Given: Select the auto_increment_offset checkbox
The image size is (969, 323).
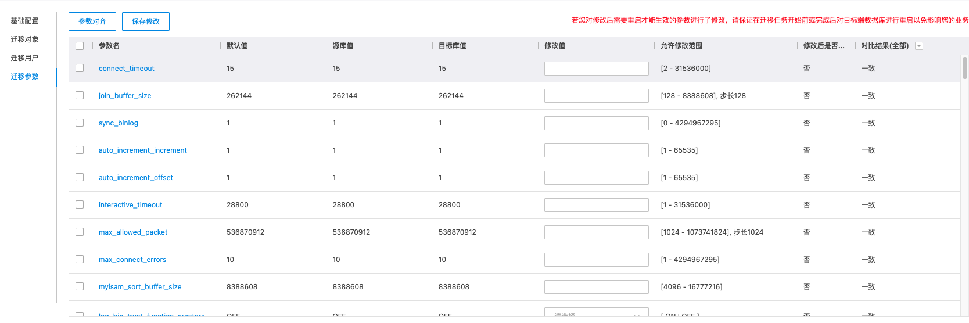Looking at the screenshot, I should point(80,177).
